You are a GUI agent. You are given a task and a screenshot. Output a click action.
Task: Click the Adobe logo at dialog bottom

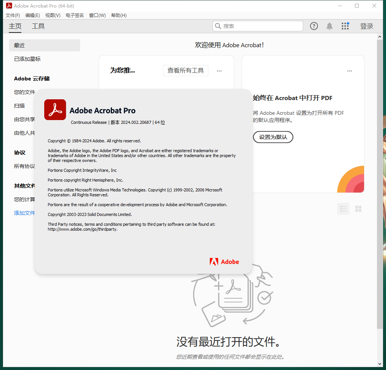coord(224,261)
